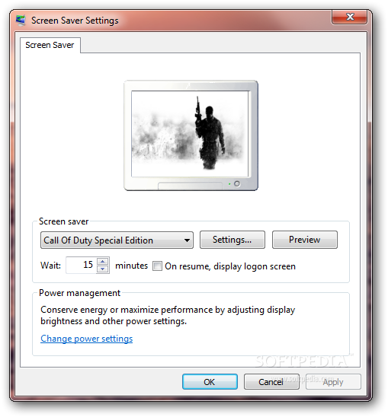Cancel the Screen Saver Settings dialog
Image resolution: width=388 pixels, height=417 pixels.
point(271,382)
